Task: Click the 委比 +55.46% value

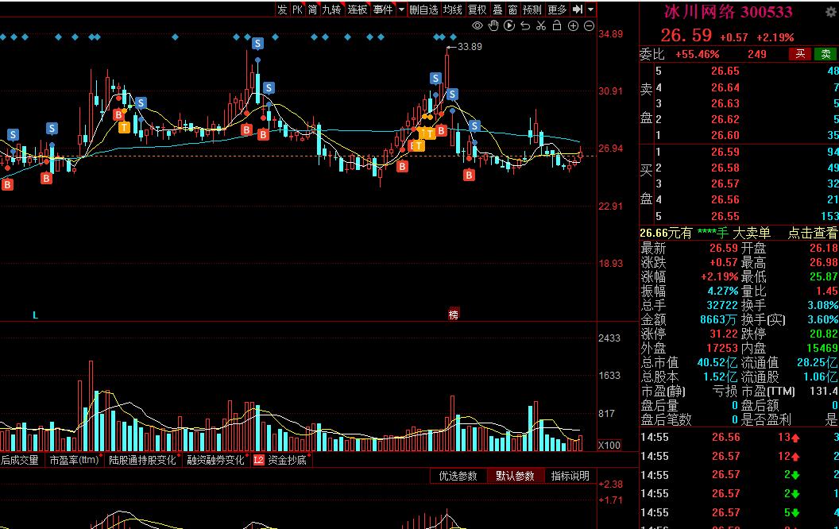Action: click(x=698, y=54)
